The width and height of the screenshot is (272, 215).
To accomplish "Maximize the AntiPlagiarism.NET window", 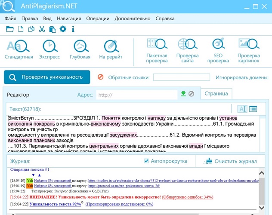I will [x=255, y=6].
